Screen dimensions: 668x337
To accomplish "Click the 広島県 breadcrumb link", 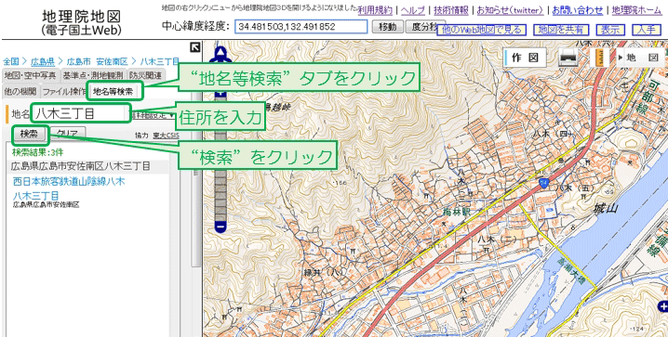I will (x=43, y=61).
